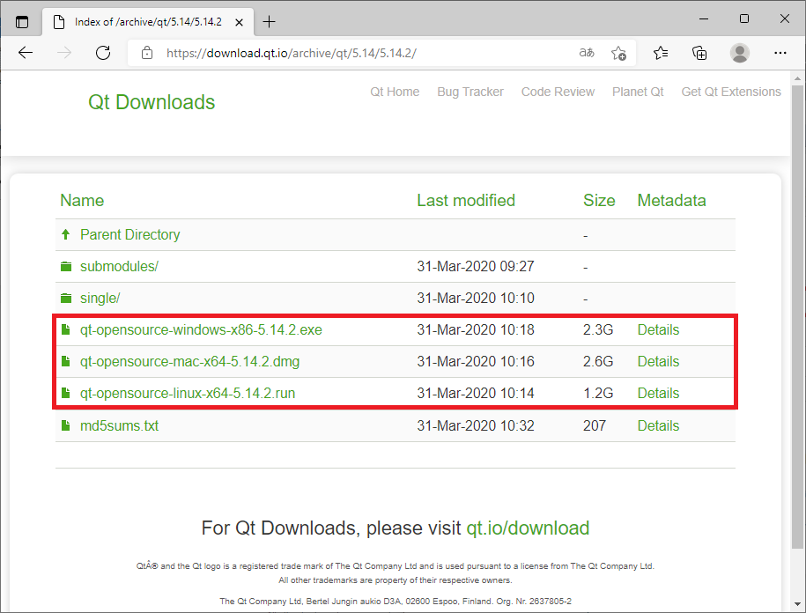Image resolution: width=806 pixels, height=613 pixels.
Task: Go to Qt Home in the top navigation
Action: click(395, 92)
